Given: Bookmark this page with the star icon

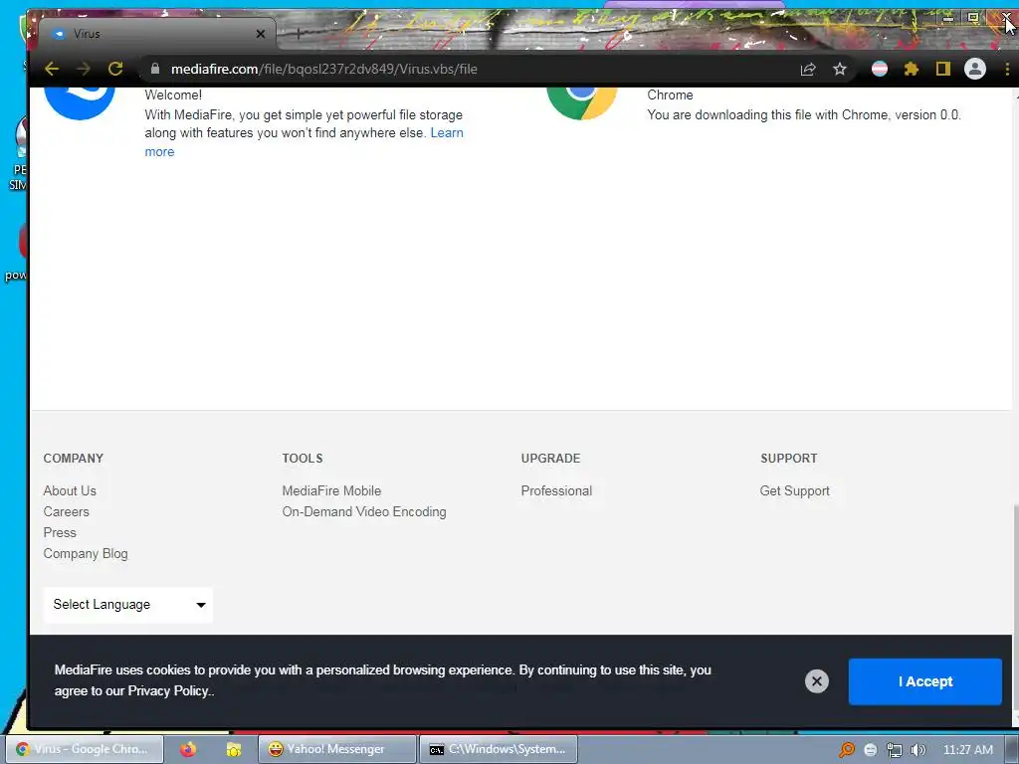Looking at the screenshot, I should [x=840, y=69].
